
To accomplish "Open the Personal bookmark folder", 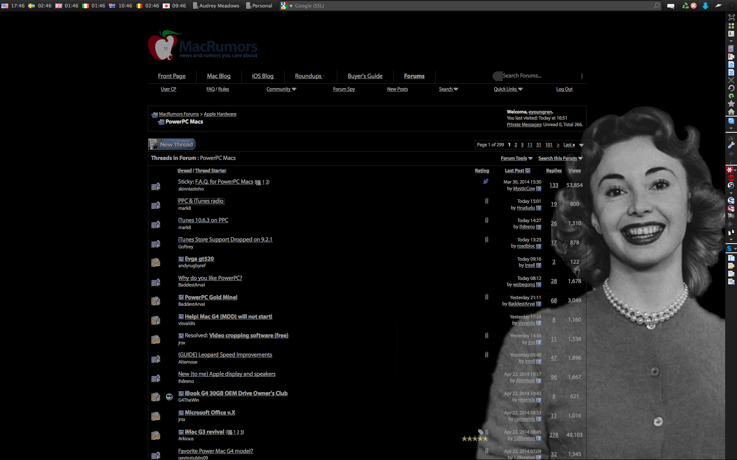I will click(x=259, y=6).
